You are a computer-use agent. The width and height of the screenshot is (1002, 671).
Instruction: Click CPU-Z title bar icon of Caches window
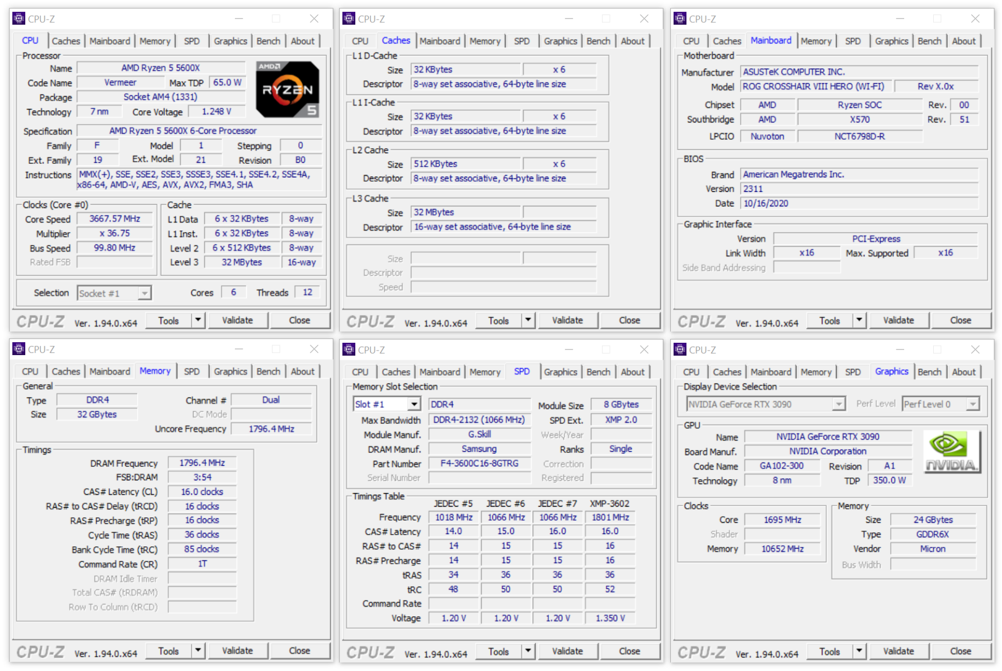tap(349, 18)
